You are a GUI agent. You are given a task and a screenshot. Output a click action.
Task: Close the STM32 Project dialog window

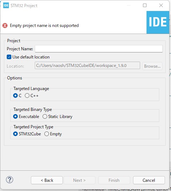(161, 5)
